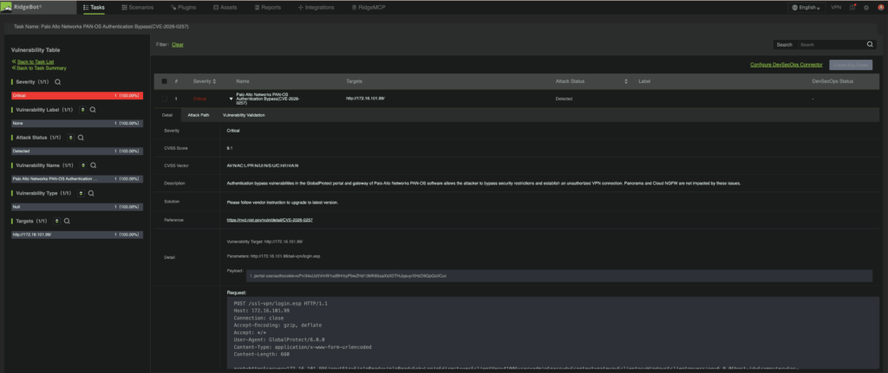Collapse the Palo Alto vulnerability row triangle
Screen dimensions: 888x373
[231, 99]
